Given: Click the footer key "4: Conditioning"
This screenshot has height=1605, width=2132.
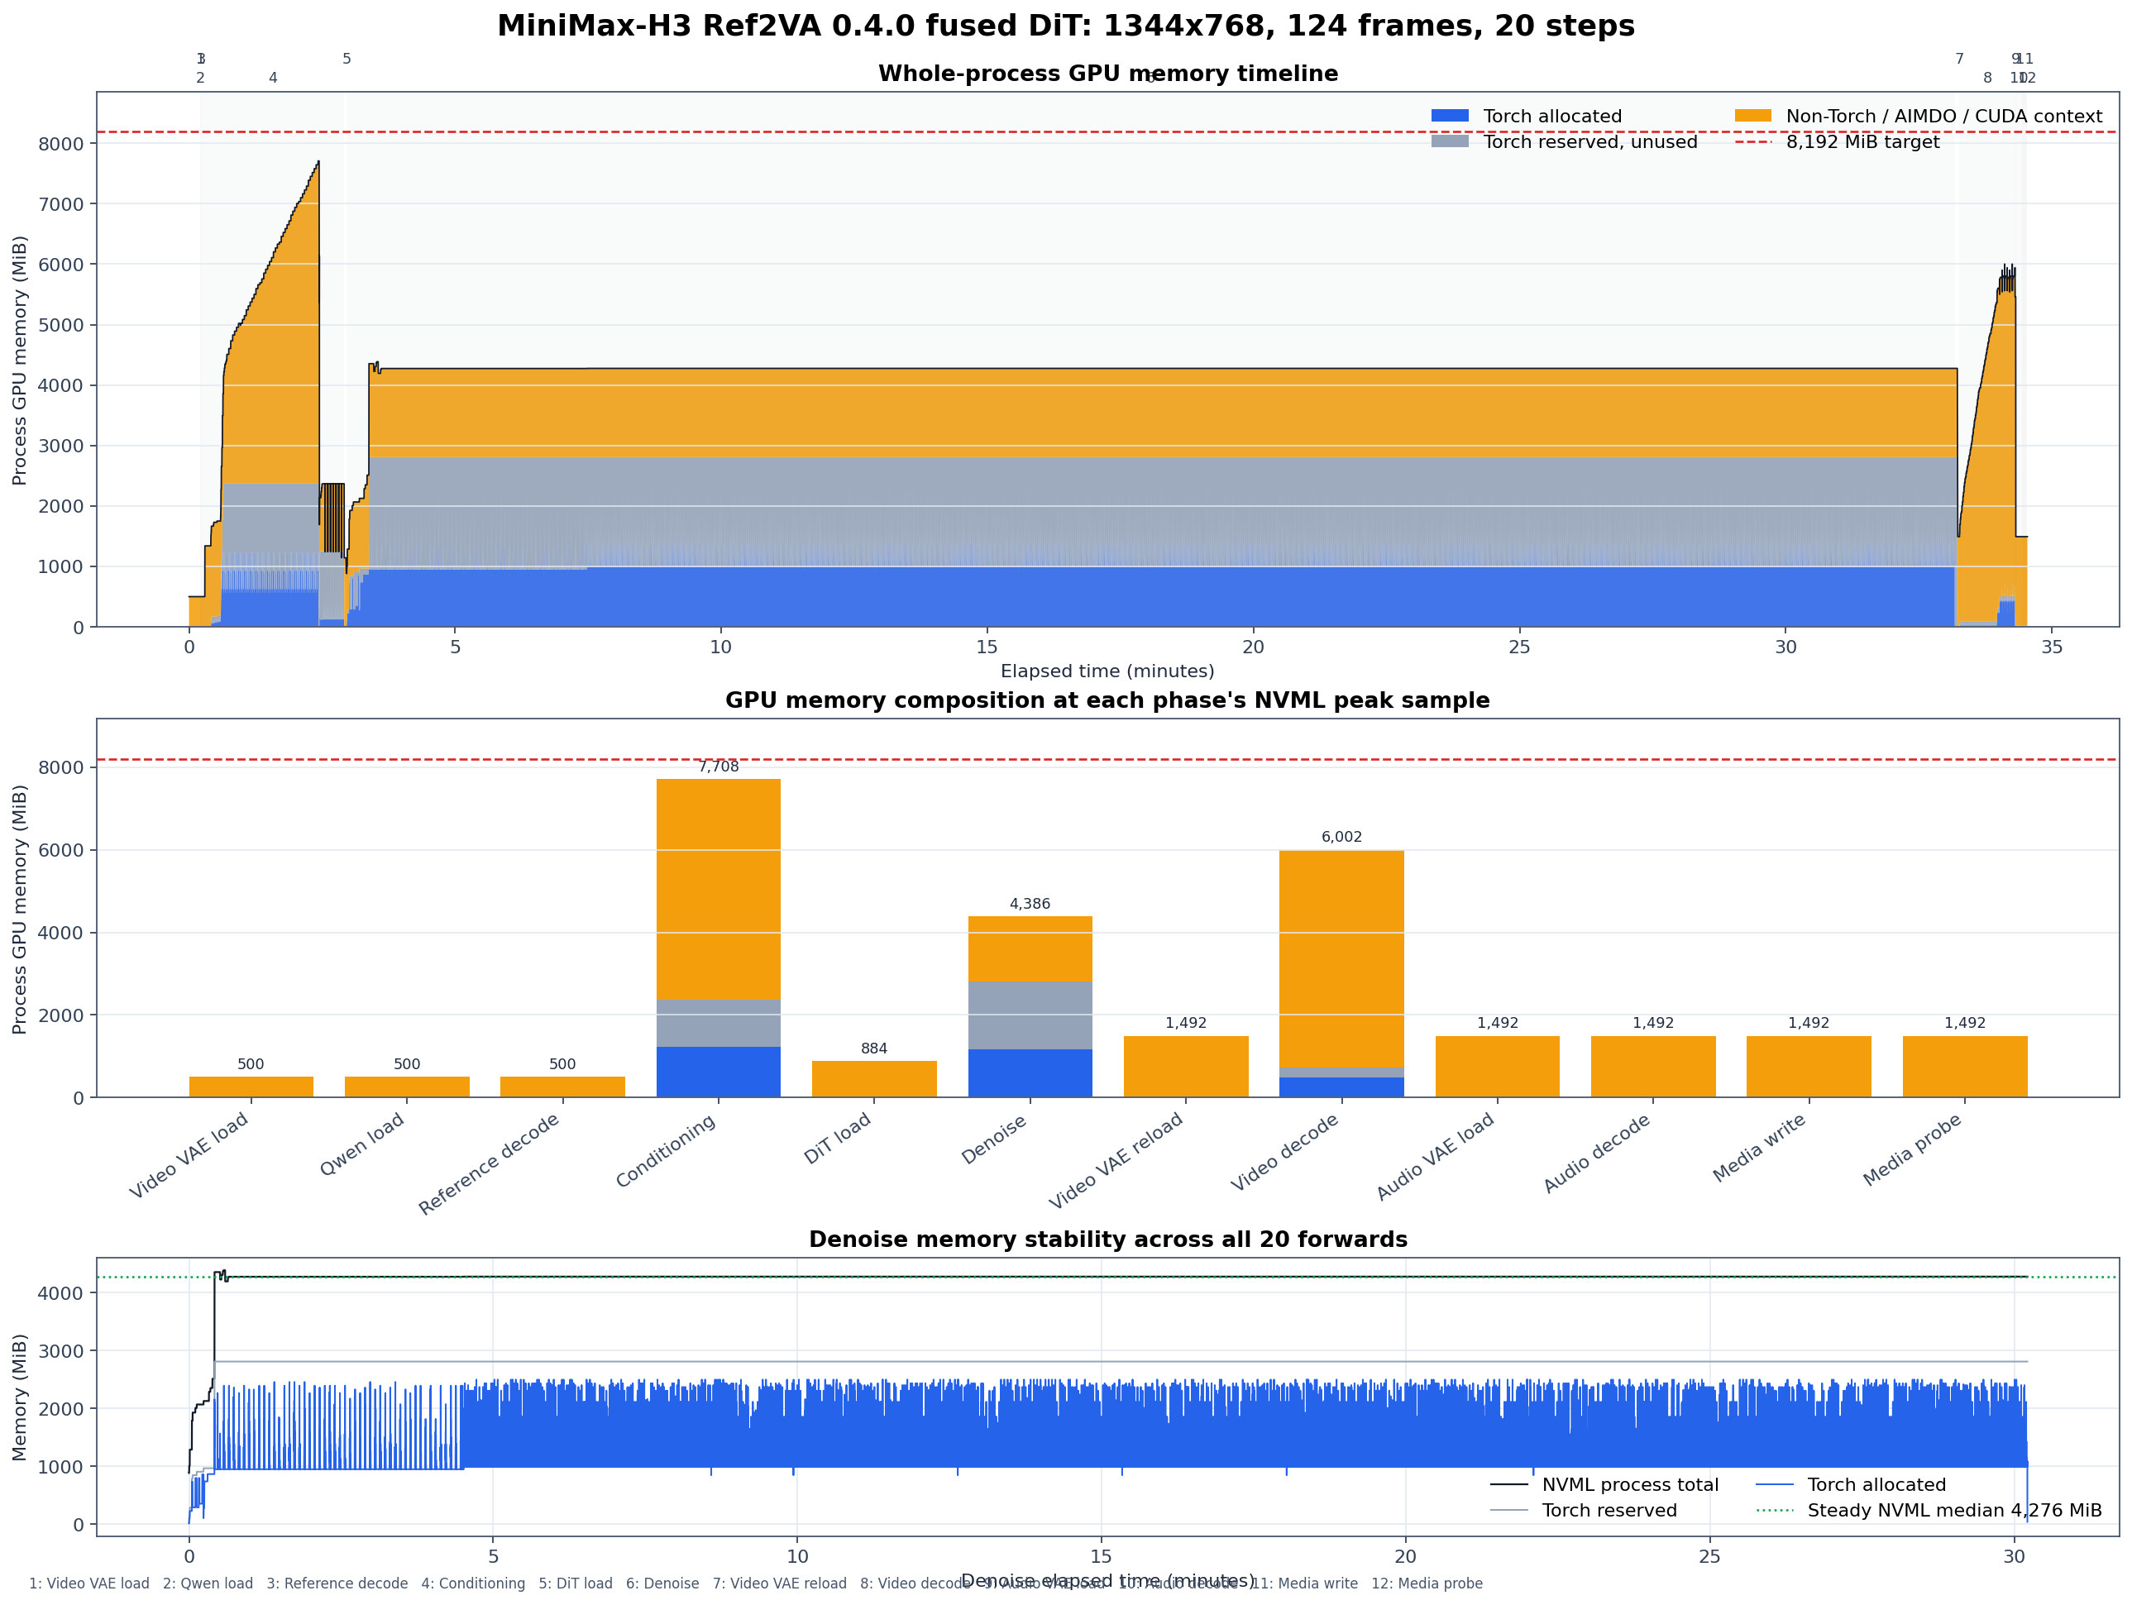Looking at the screenshot, I should tap(473, 1584).
